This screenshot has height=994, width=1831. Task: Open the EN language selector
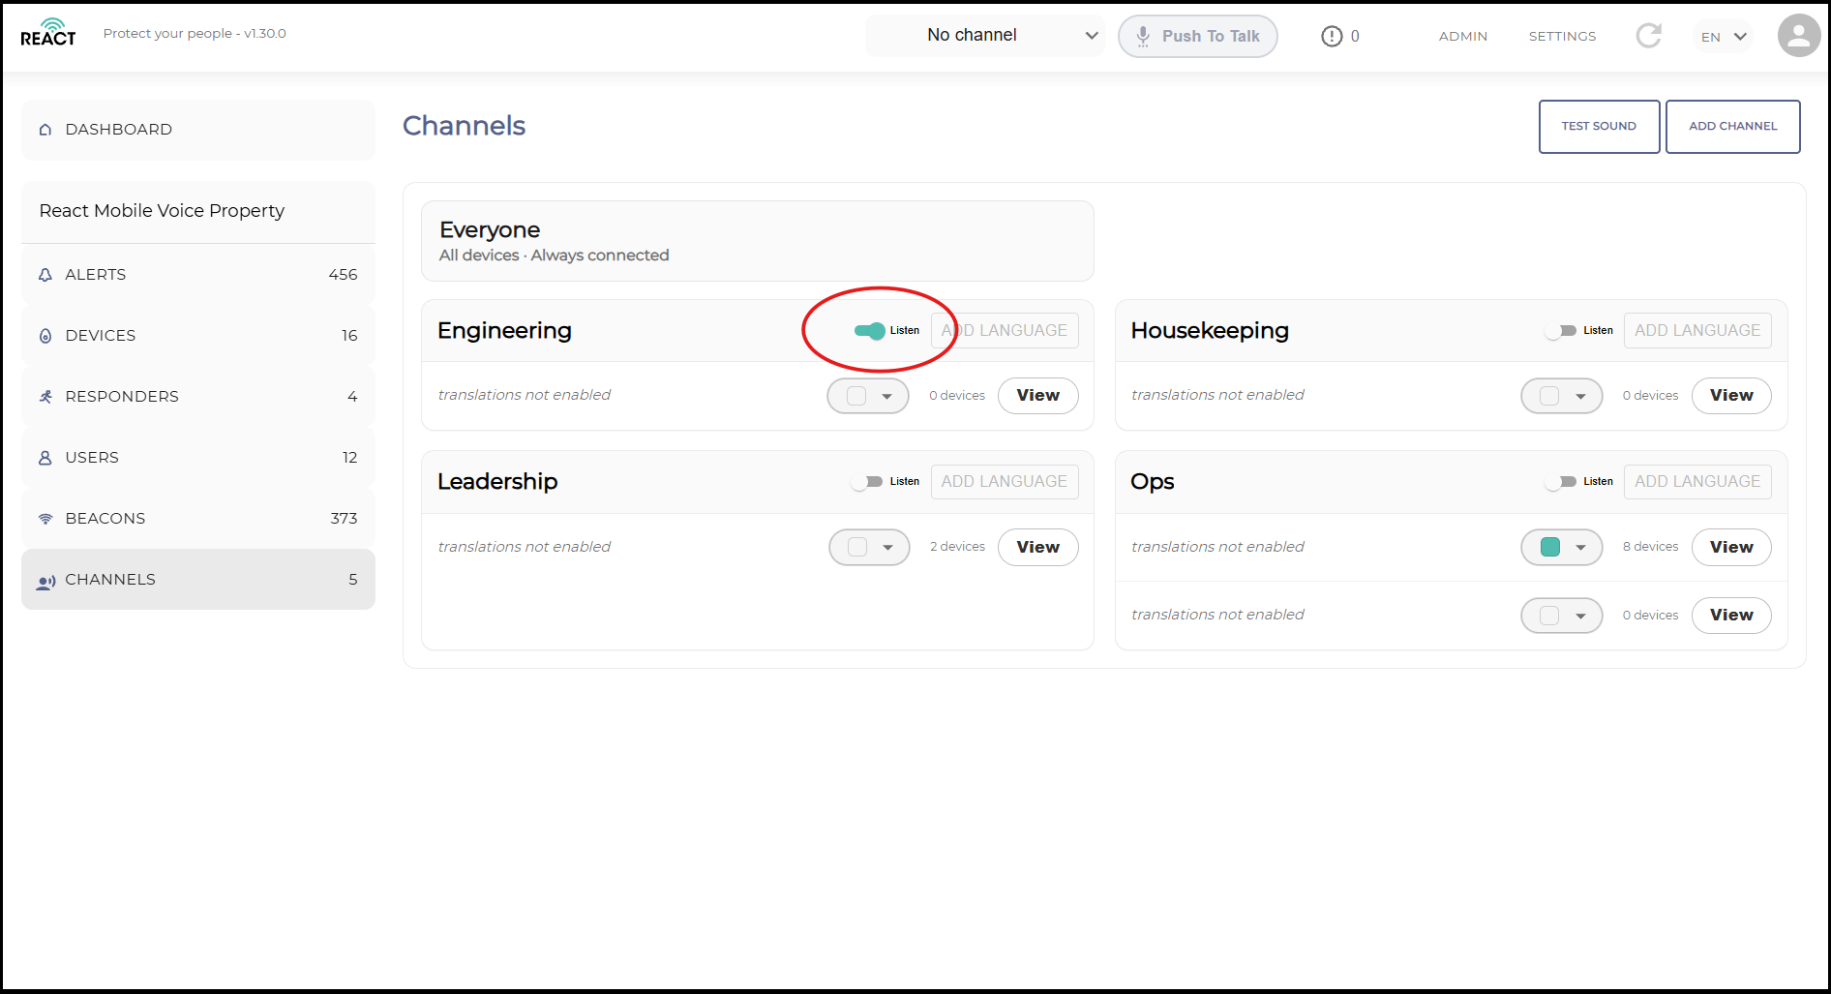1723,37
